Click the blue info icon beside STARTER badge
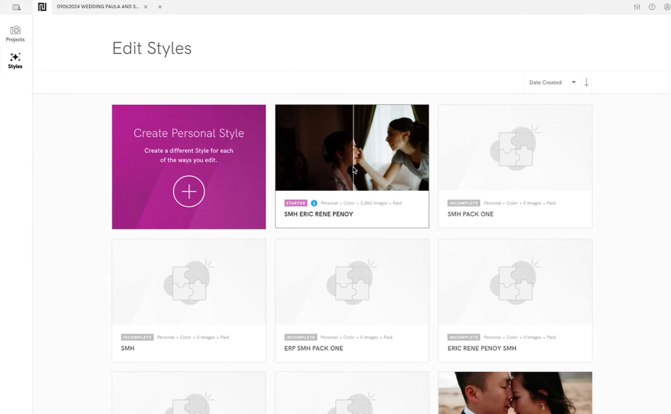The height and width of the screenshot is (414, 671). pyautogui.click(x=314, y=203)
